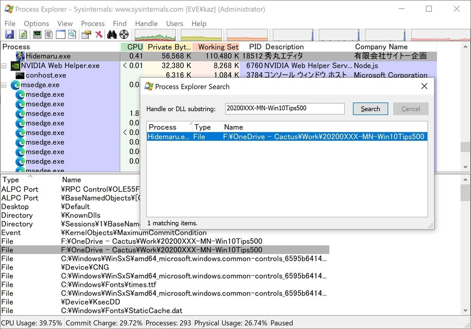This screenshot has width=471, height=329.
Task: Click the Type header in search results
Action: click(x=208, y=127)
